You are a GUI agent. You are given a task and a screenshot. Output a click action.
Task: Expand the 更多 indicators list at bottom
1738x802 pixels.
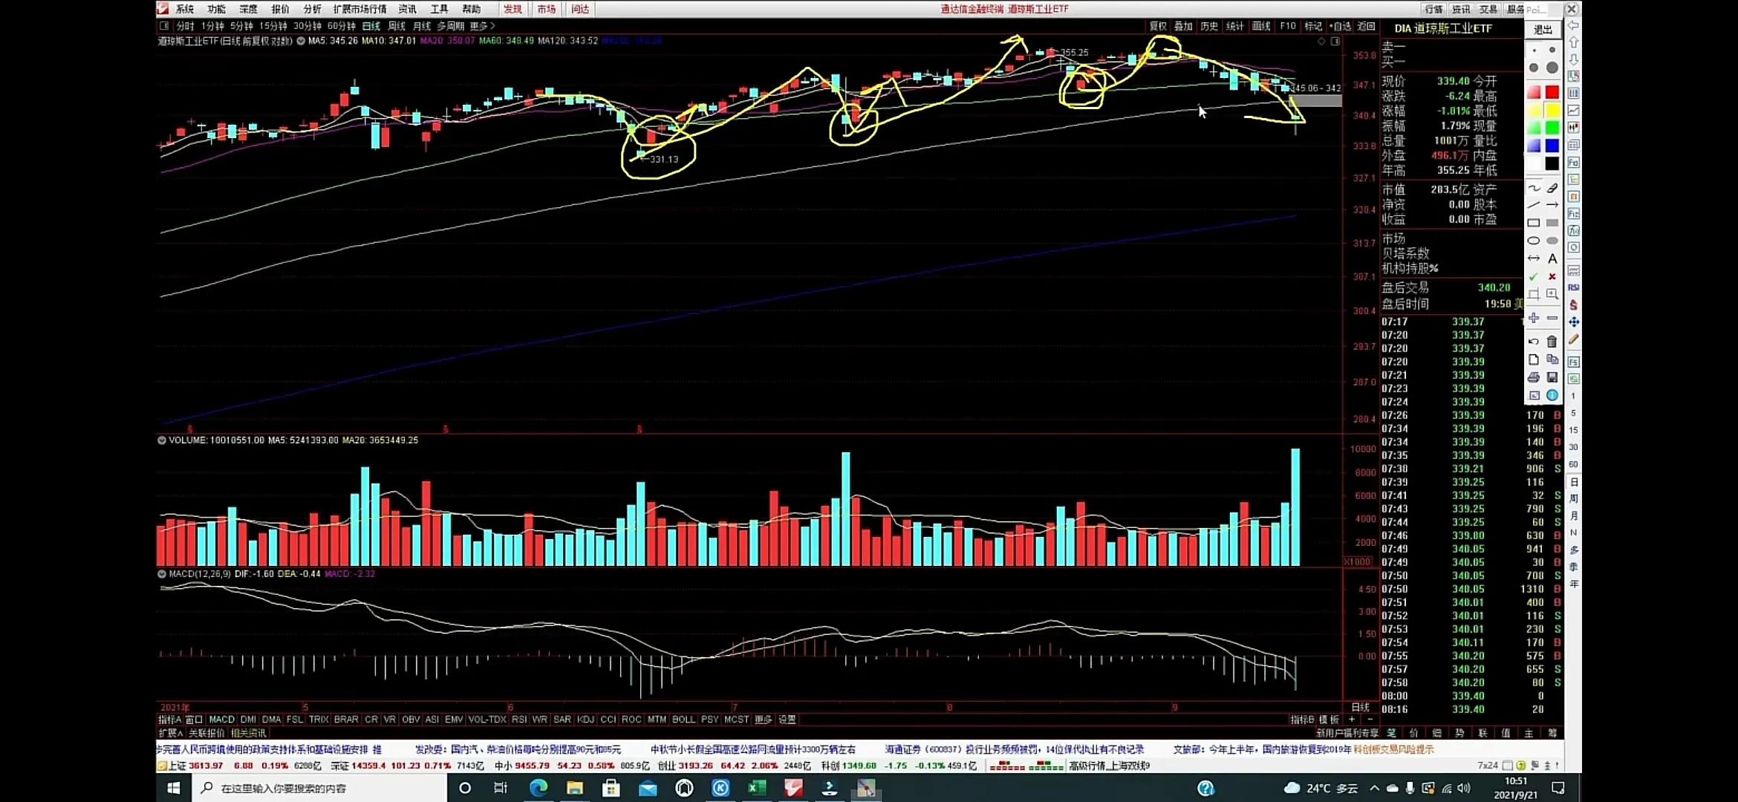[x=764, y=720]
